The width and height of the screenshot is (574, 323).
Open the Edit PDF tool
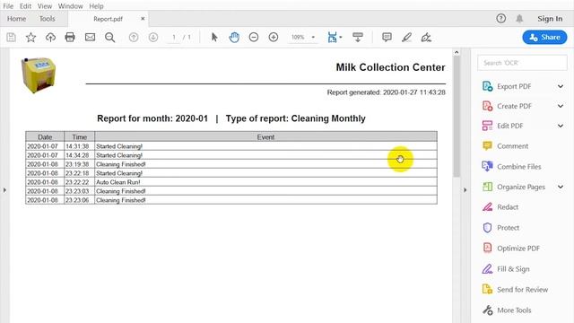pos(510,126)
